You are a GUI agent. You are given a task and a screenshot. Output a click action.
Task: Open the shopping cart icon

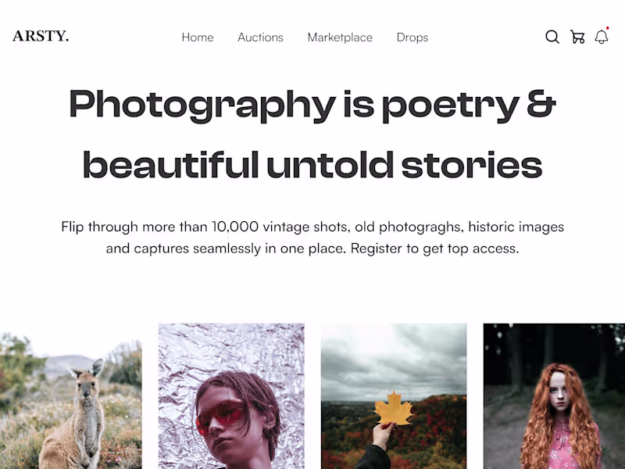click(x=577, y=37)
